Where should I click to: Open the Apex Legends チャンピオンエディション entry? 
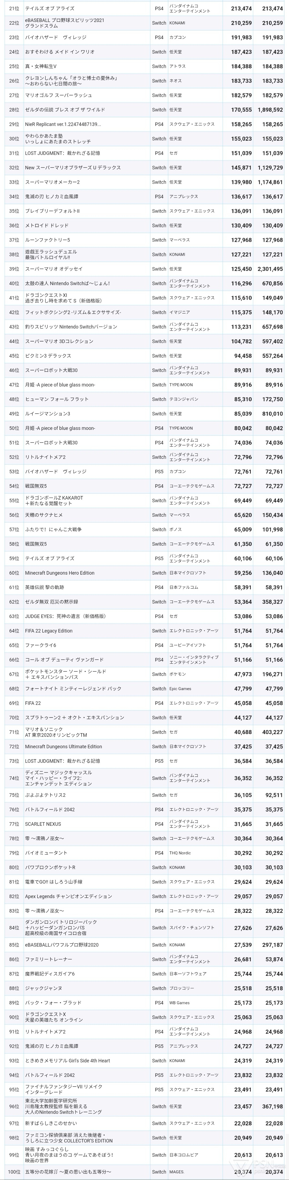[69, 896]
